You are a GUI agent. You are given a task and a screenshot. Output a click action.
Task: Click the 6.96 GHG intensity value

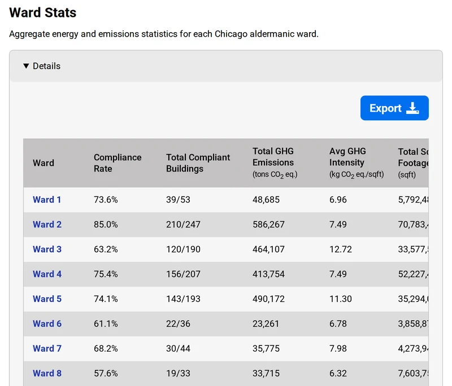338,199
